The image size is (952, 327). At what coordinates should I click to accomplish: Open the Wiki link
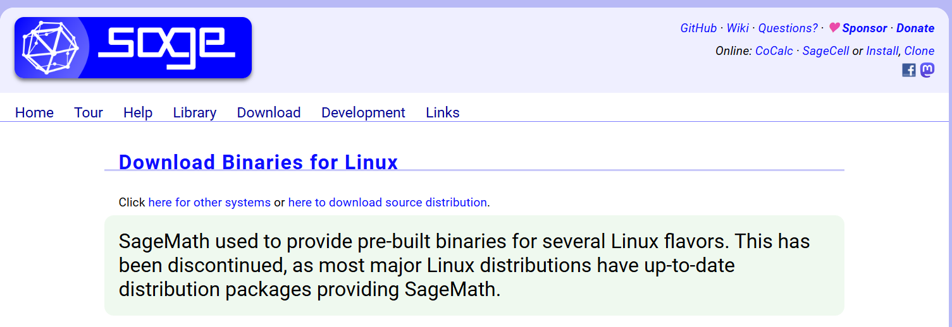tap(738, 28)
